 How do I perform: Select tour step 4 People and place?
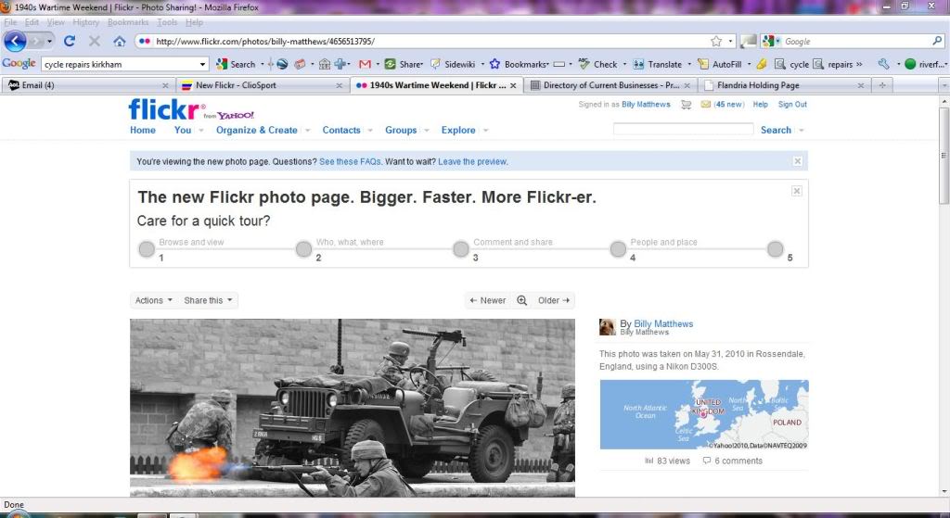click(x=618, y=249)
